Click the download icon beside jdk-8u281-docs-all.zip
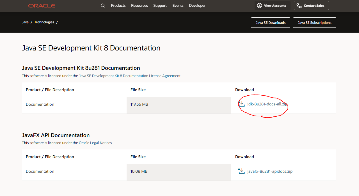Screen dimensions: 359x196 click(x=242, y=104)
